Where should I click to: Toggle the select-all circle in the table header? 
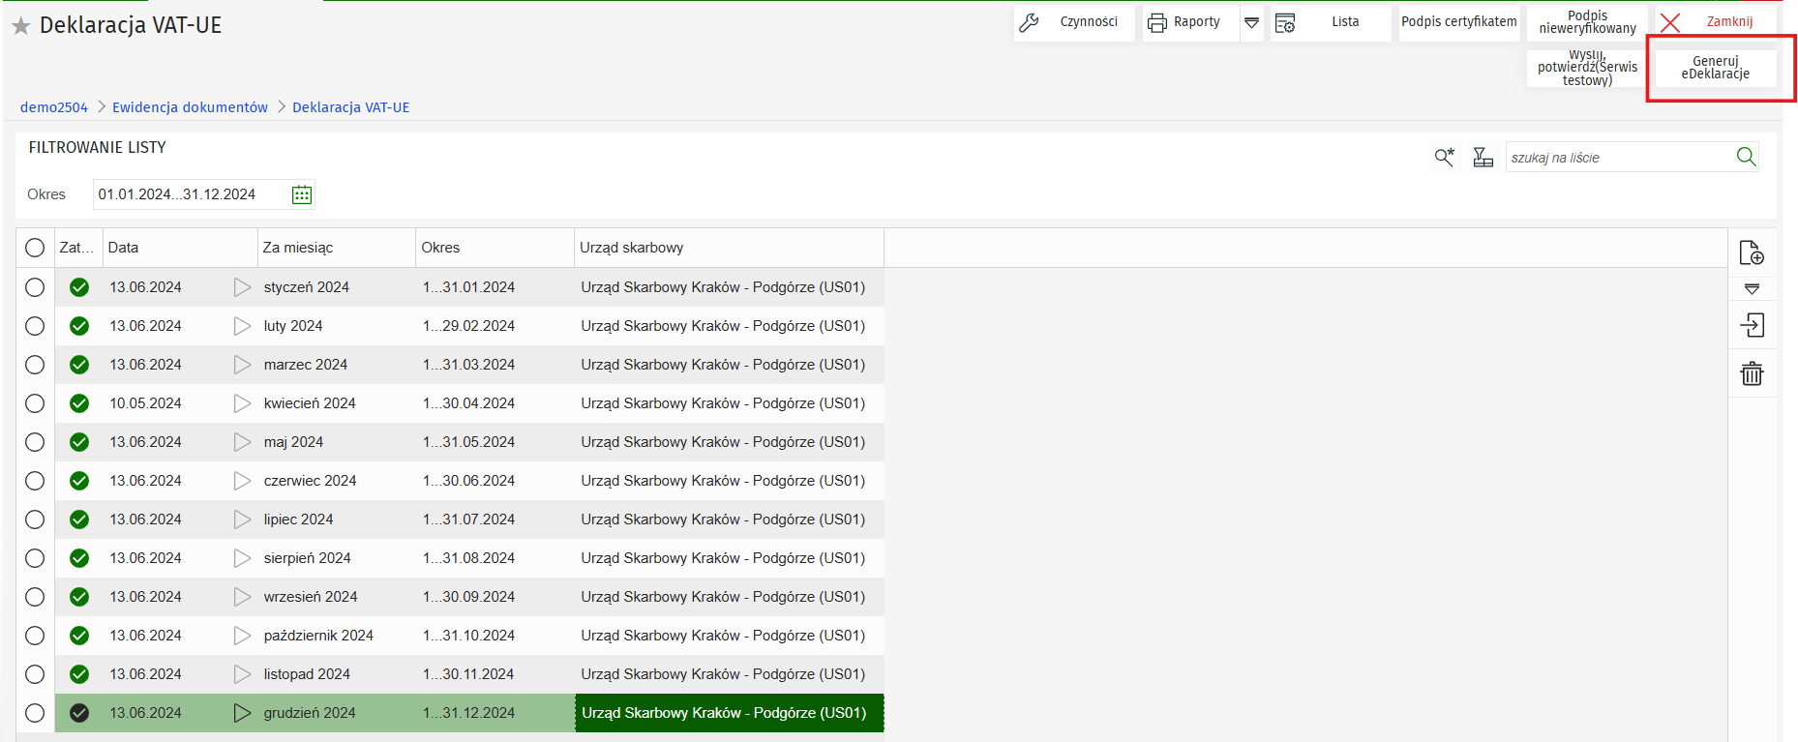click(x=35, y=248)
